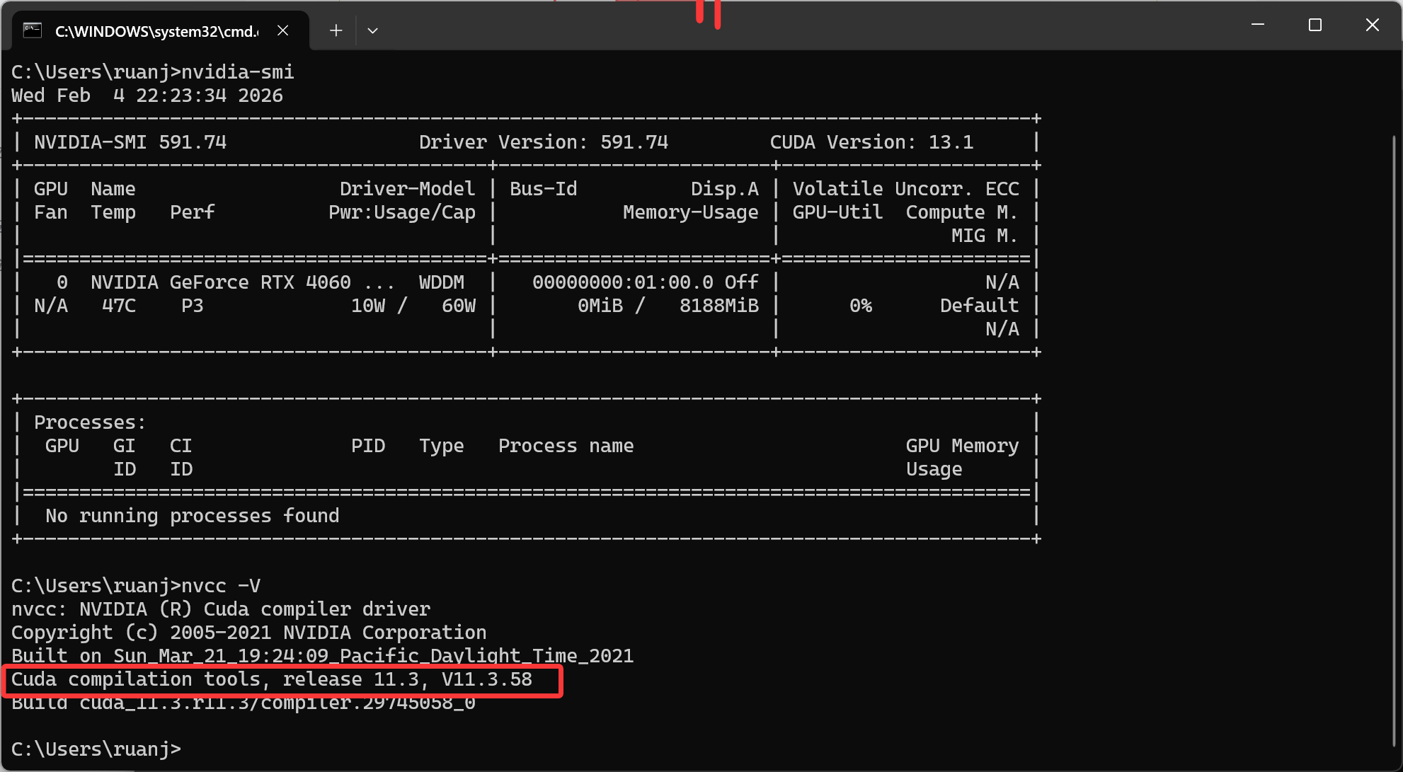Expand the new tab profile dropdown chevron
The width and height of the screenshot is (1403, 772).
(x=372, y=30)
